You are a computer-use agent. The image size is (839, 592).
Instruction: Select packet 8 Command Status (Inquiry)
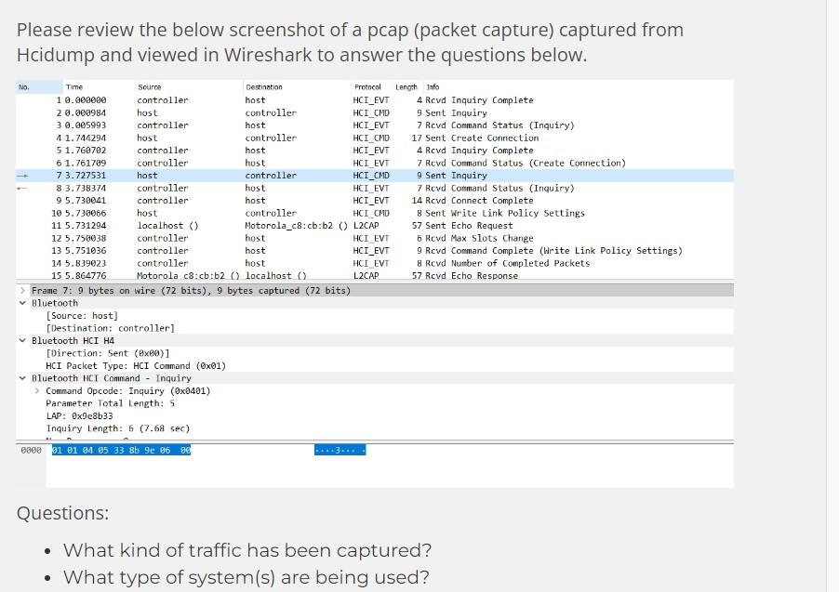coord(375,189)
